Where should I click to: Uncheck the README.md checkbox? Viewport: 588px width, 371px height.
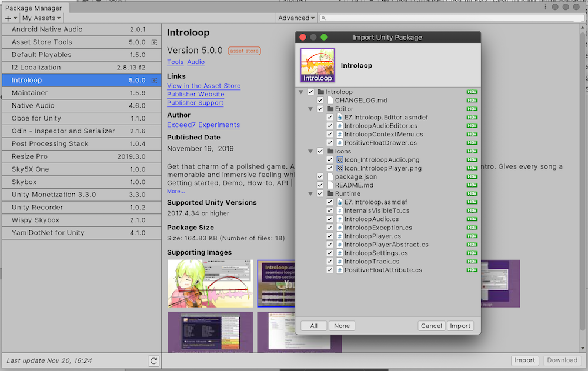tap(320, 185)
